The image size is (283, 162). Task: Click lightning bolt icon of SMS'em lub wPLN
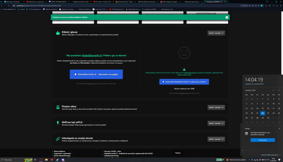pos(58,123)
